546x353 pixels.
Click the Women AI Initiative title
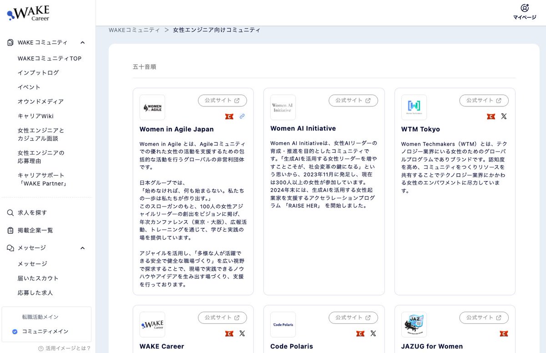pyautogui.click(x=303, y=128)
